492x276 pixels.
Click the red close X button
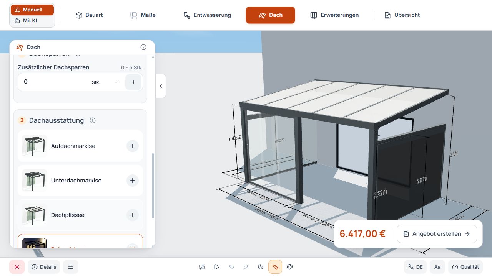pyautogui.click(x=17, y=267)
